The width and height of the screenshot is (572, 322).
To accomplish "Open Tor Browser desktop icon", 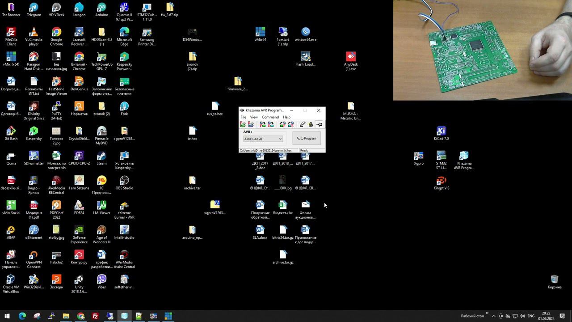I will point(11,10).
